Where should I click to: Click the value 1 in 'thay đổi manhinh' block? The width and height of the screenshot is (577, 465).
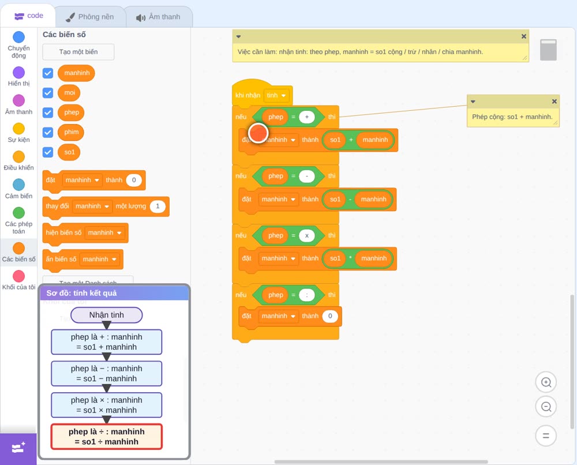point(158,206)
